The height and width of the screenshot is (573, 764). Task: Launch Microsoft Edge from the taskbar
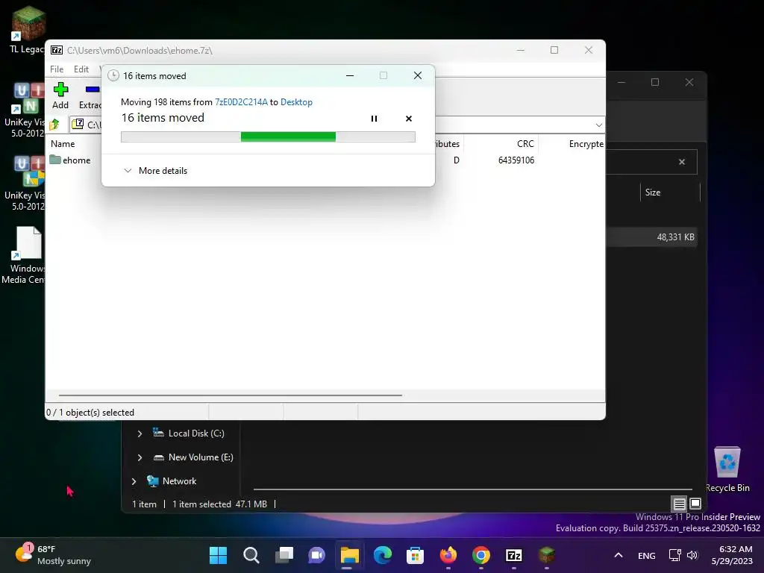[383, 555]
